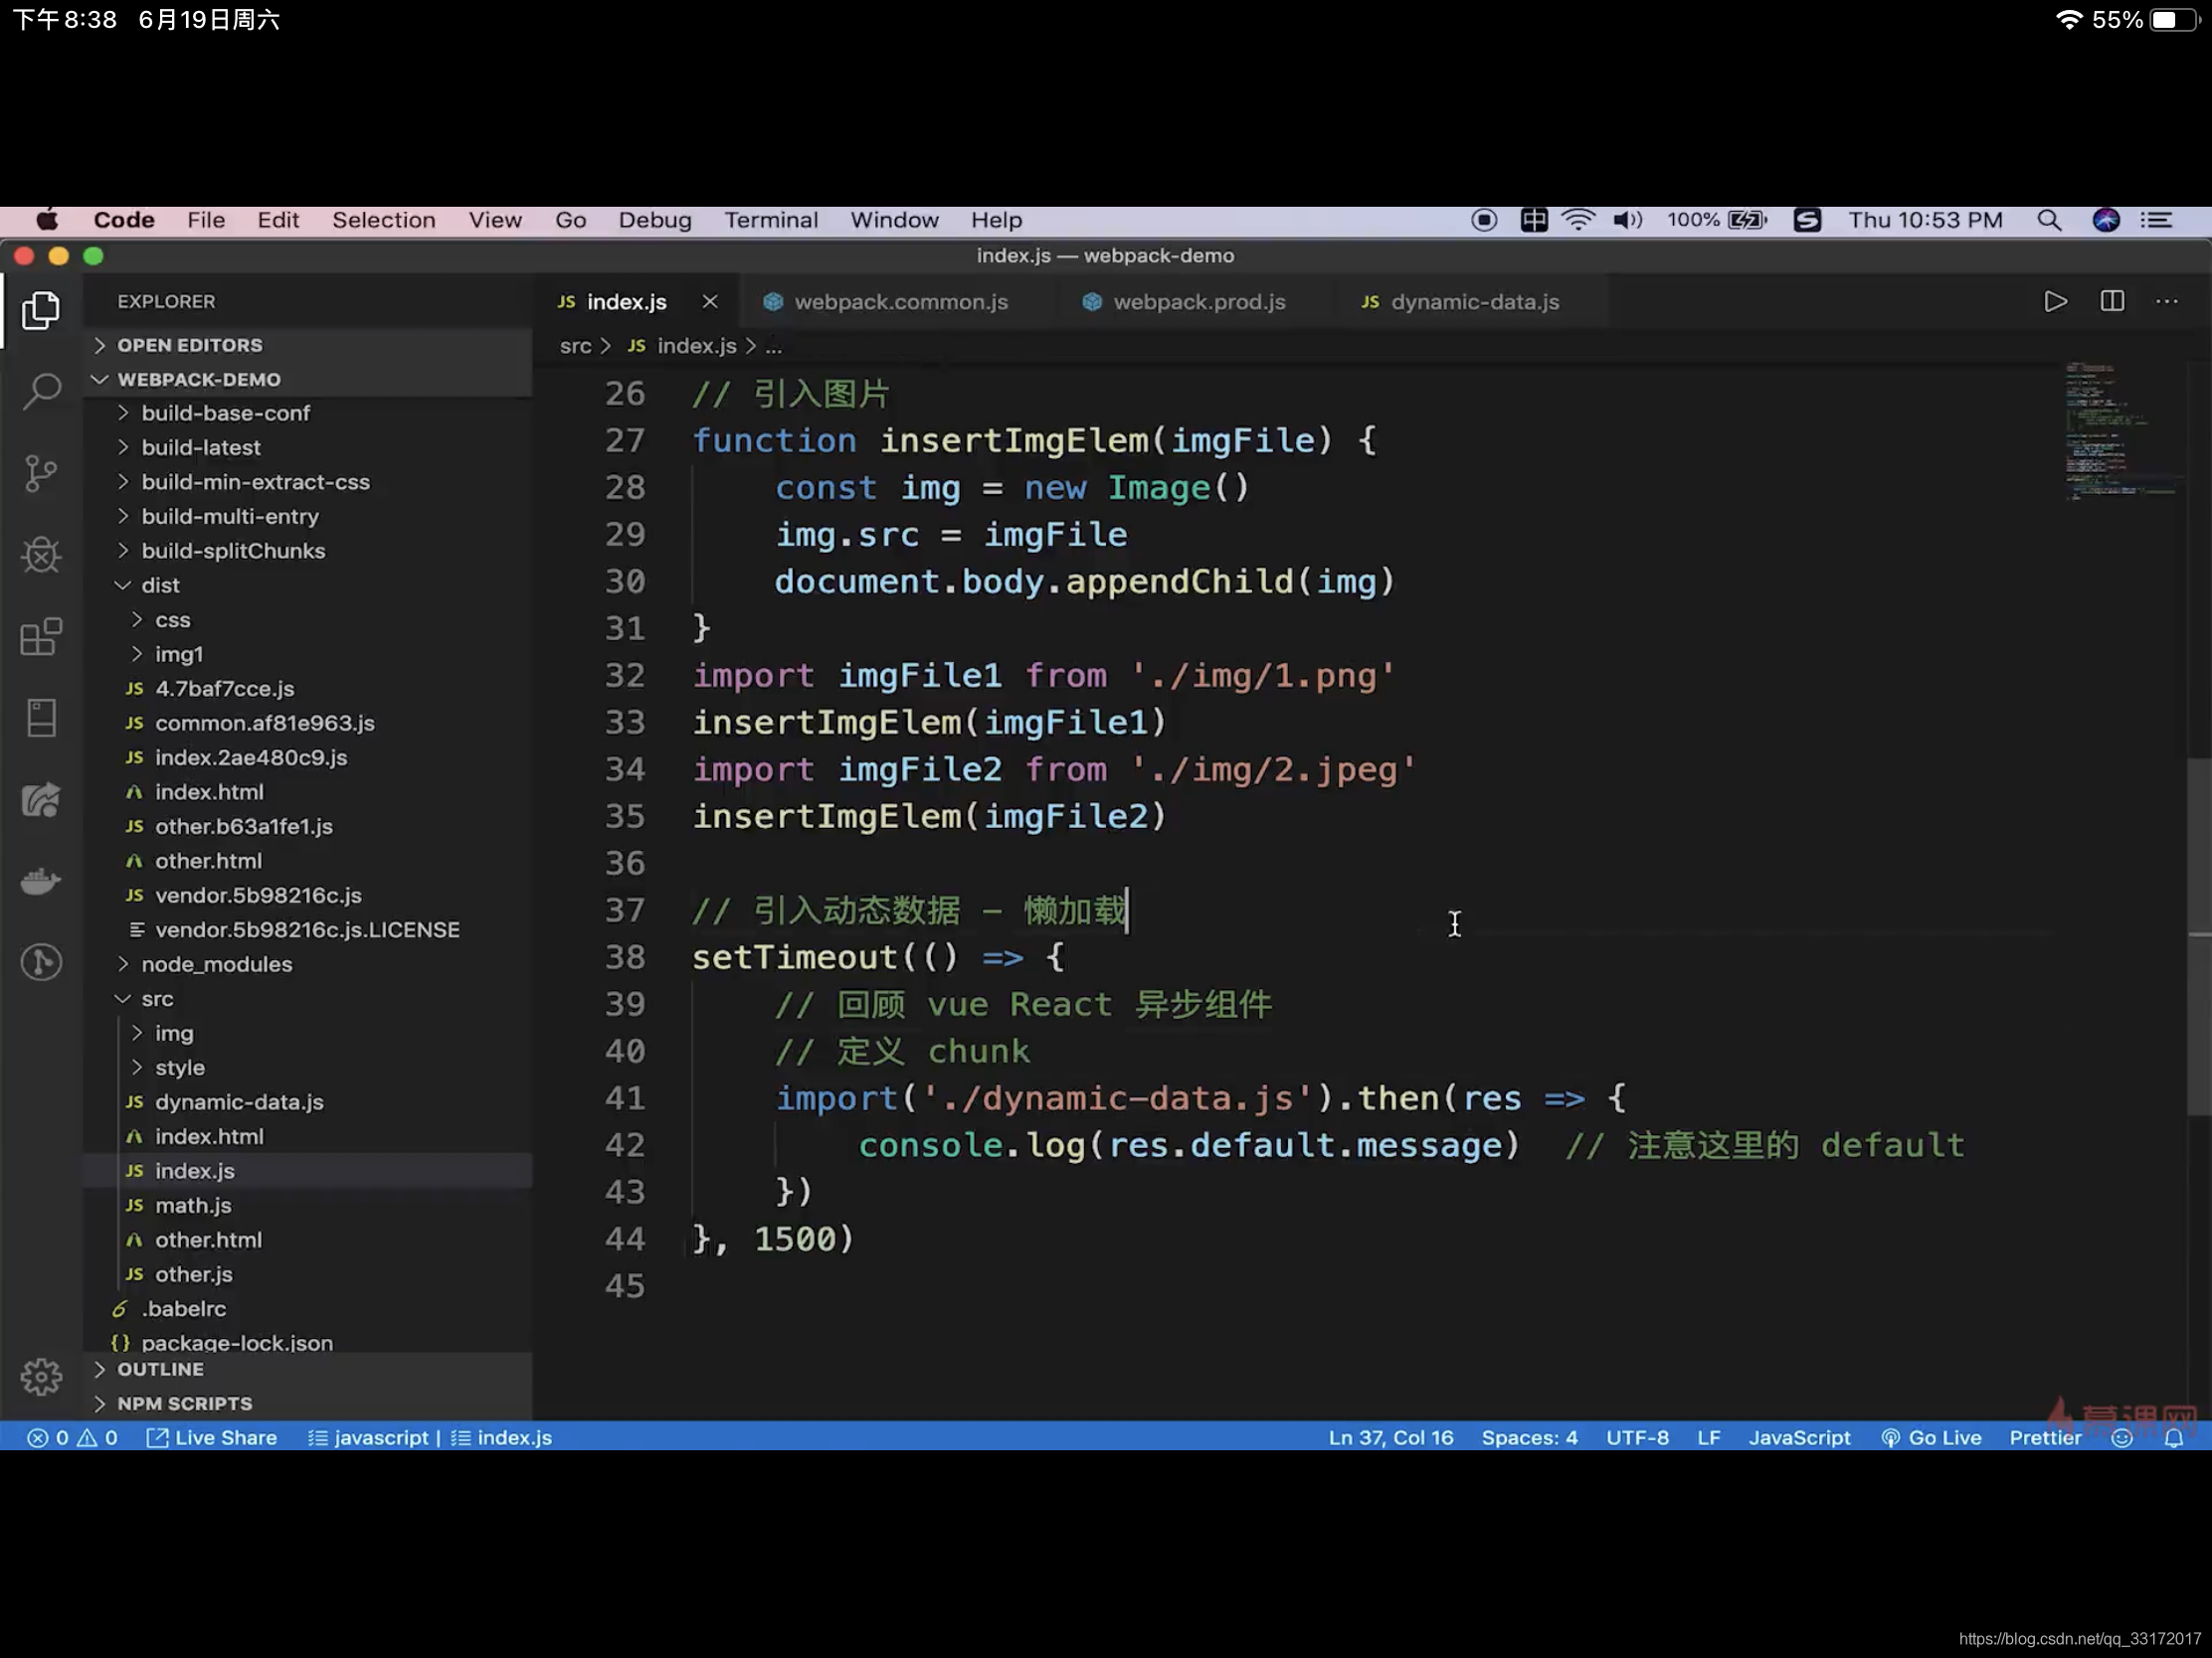Click Ln 37, Col 16 indicator
The height and width of the screenshot is (1658, 2212).
[x=1391, y=1437]
